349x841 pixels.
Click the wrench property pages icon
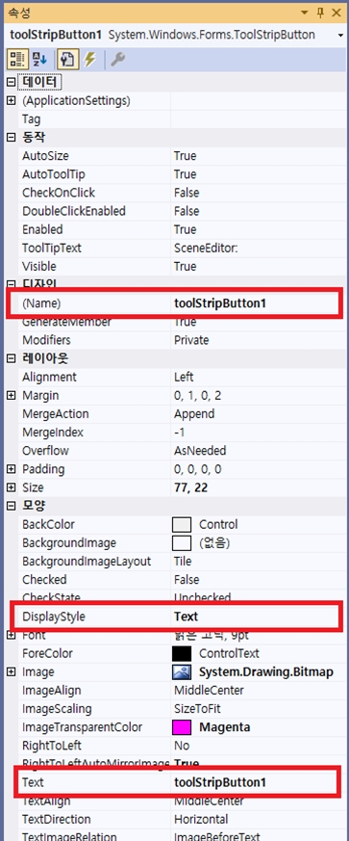pos(117,59)
